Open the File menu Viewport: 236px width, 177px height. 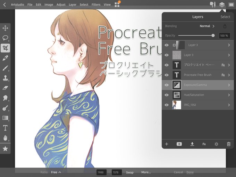point(30,5)
